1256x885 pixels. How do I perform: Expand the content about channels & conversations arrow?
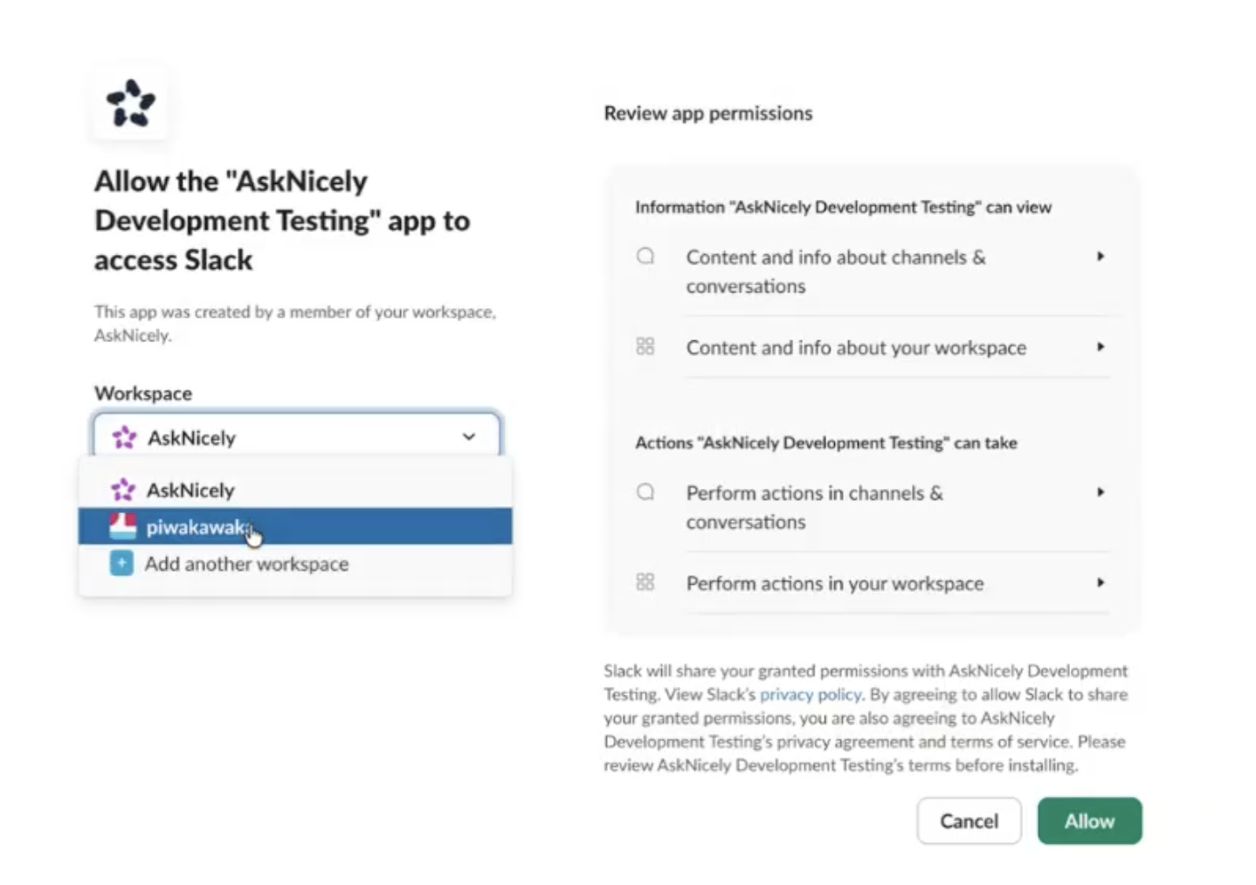(x=1101, y=257)
